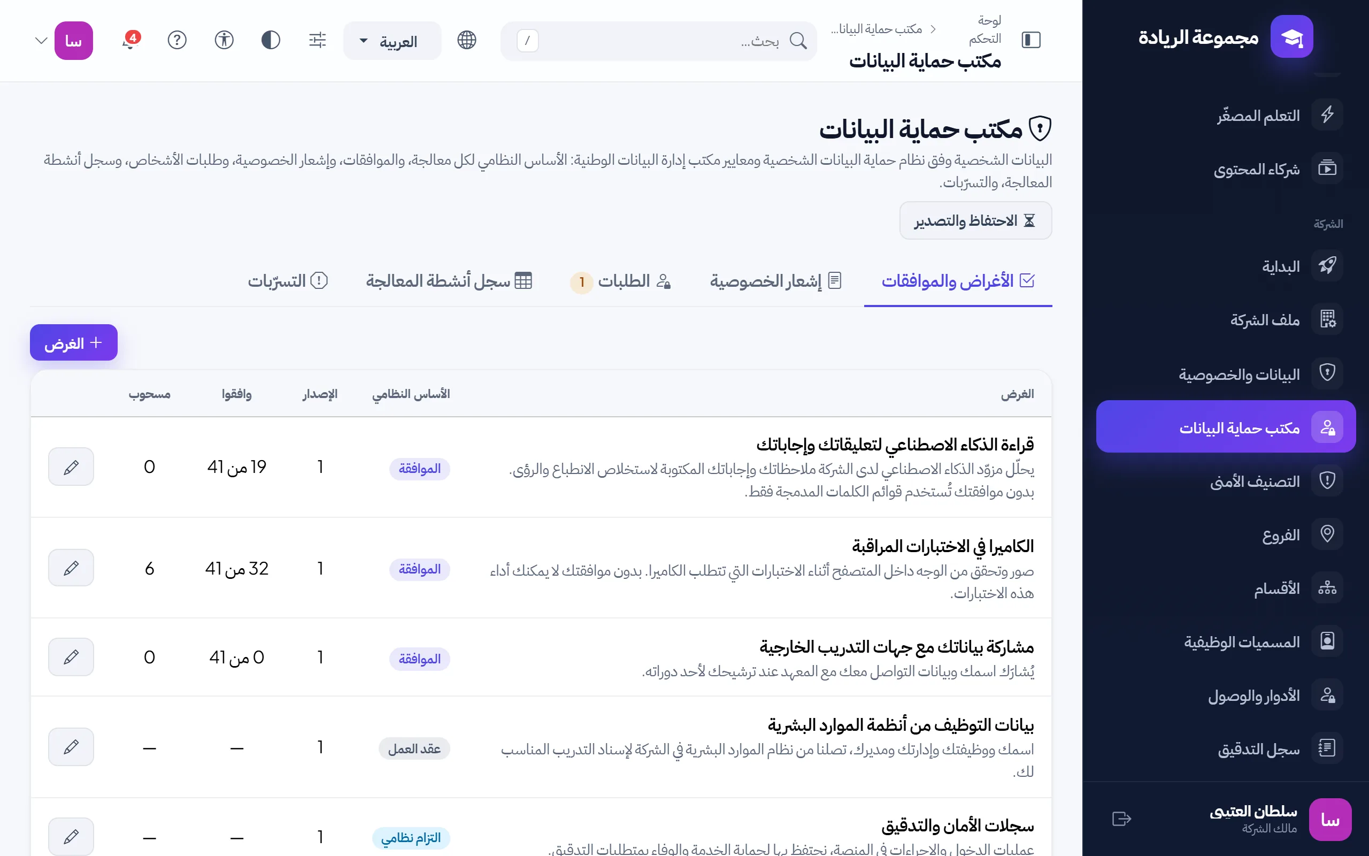The height and width of the screenshot is (856, 1369).
Task: Open البداية rocket sidebar item
Action: [1225, 265]
